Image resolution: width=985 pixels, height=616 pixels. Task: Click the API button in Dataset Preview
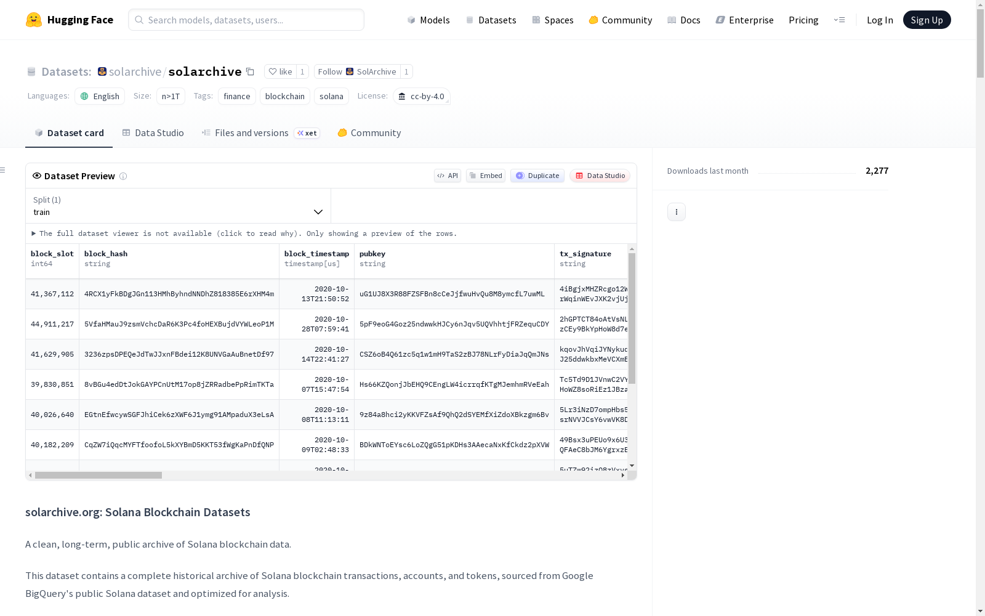(x=448, y=176)
